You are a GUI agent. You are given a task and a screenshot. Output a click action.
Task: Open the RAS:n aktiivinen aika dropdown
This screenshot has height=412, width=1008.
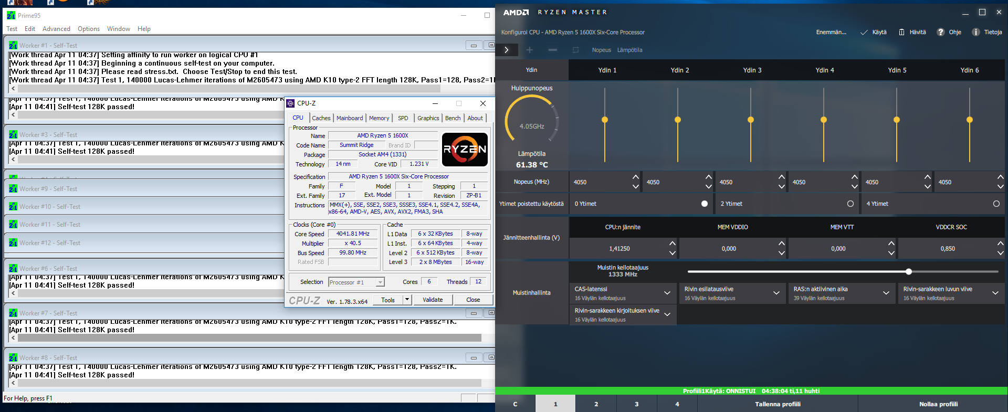point(886,293)
